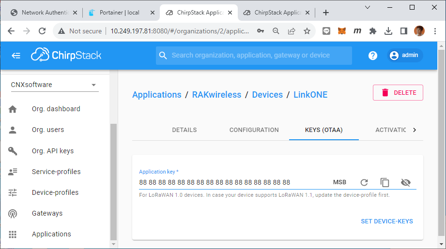Generate a random application key with the refresh icon

point(364,183)
